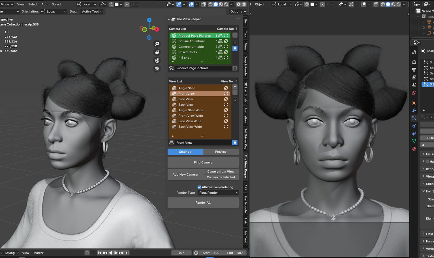Click the zoom magnifier in the left viewport
This screenshot has height=258, width=434.
click(x=157, y=44)
